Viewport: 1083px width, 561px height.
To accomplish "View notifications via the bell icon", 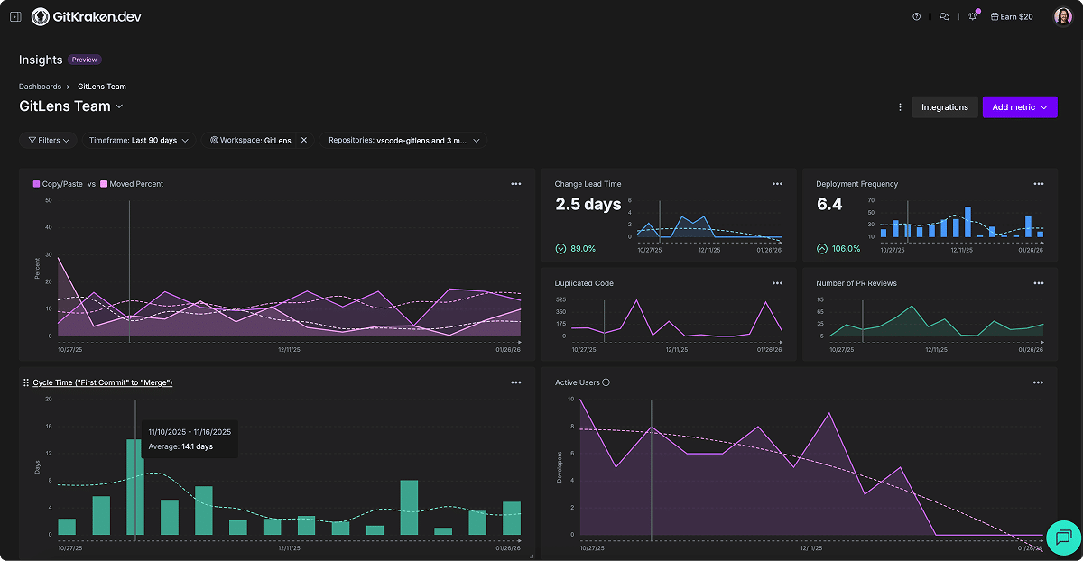I will (x=972, y=16).
